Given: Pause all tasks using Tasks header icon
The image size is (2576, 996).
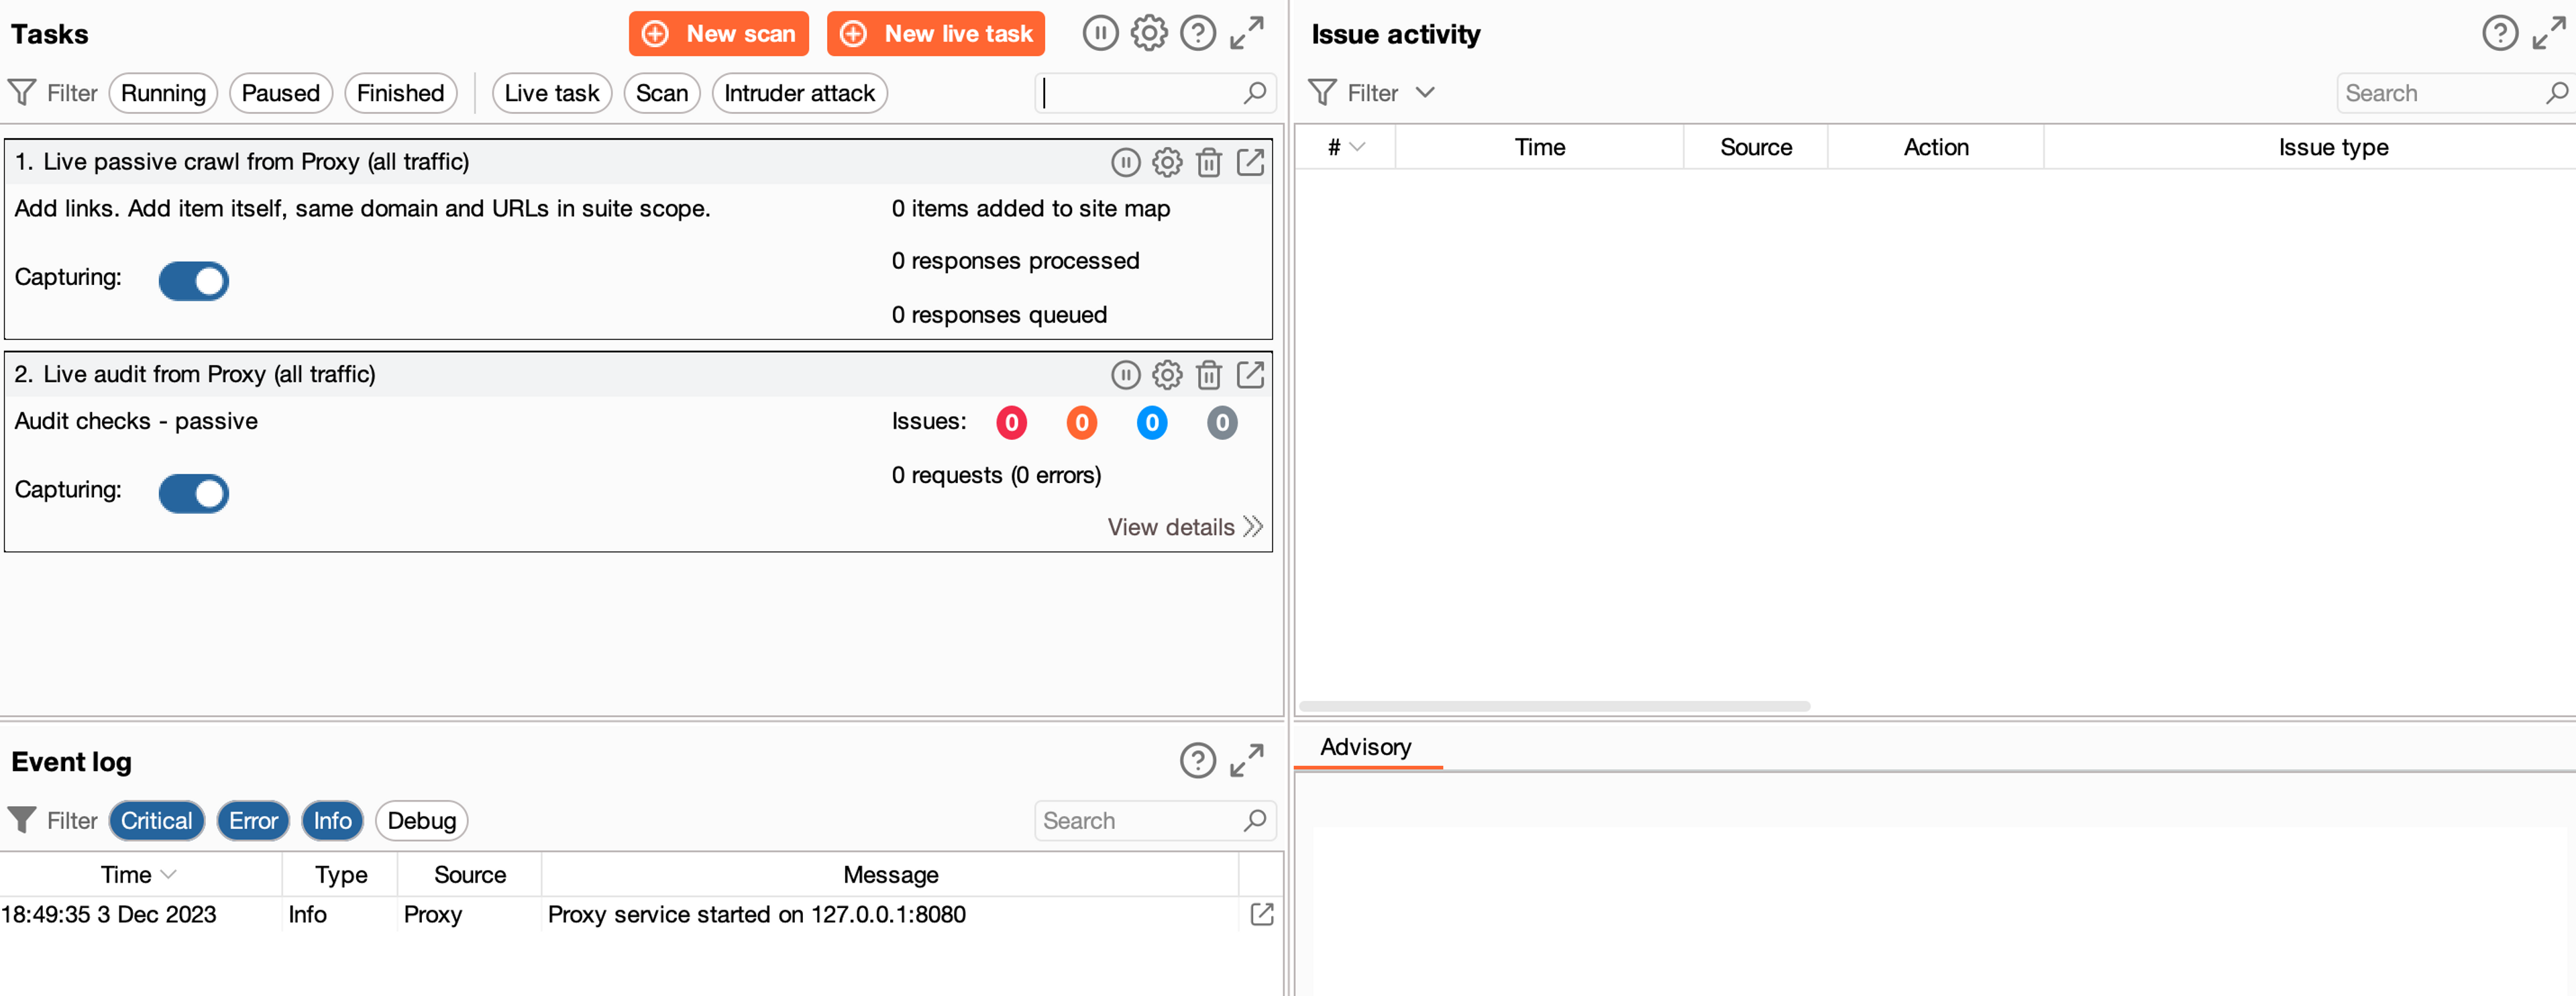Looking at the screenshot, I should tap(1099, 34).
